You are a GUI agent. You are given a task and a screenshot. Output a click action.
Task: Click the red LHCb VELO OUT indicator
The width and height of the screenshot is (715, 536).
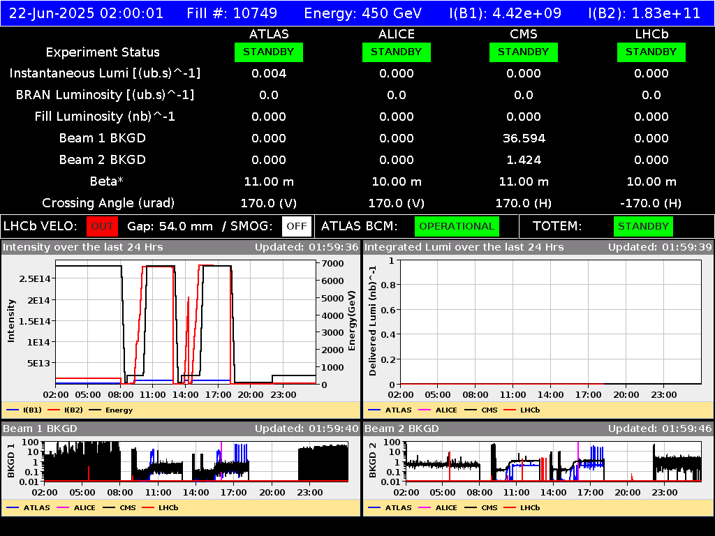coord(102,227)
